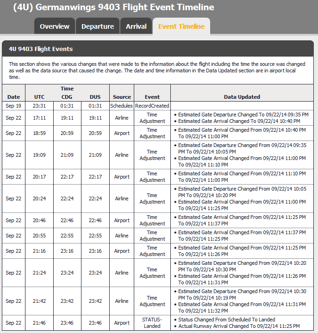Screen dimensions: 318x333
Task: Click the UTC time 20:55 cell
Action: tap(39, 236)
